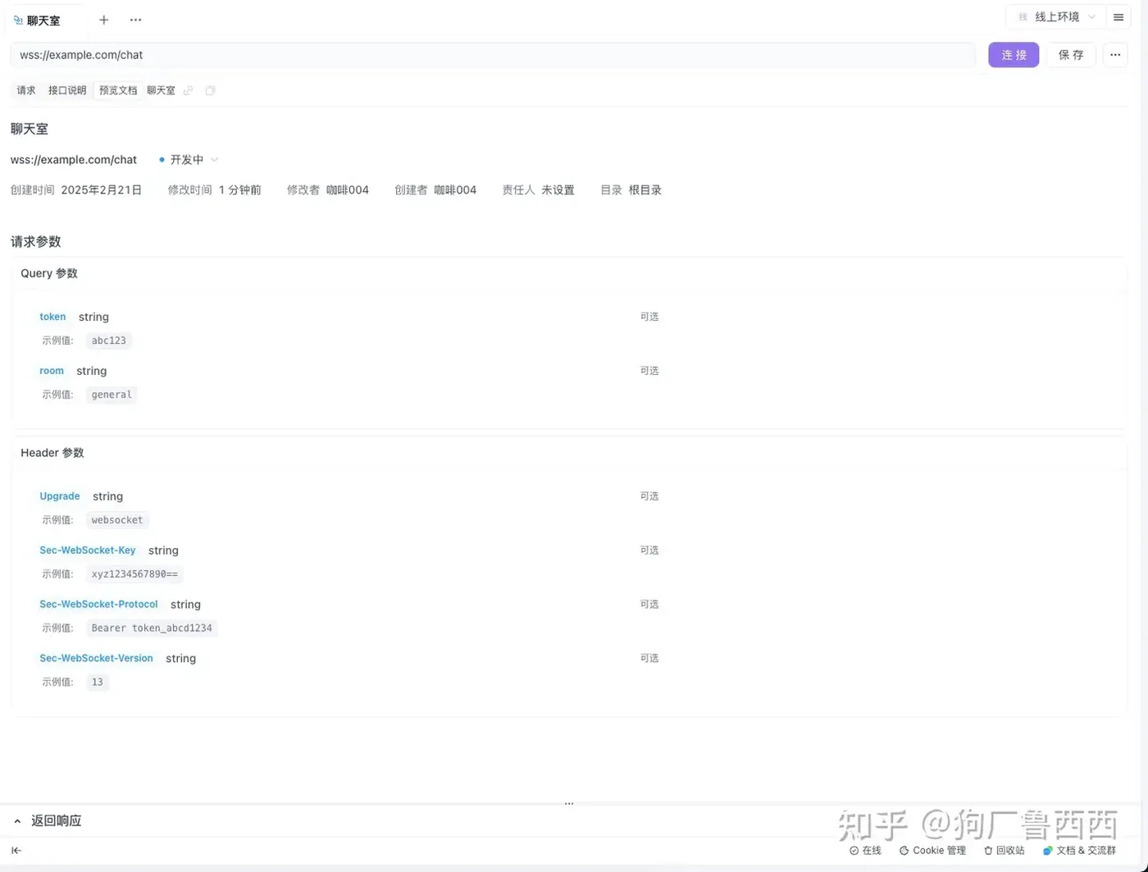The height and width of the screenshot is (872, 1148).
Task: Click example value xyz1234567890==
Action: click(134, 574)
